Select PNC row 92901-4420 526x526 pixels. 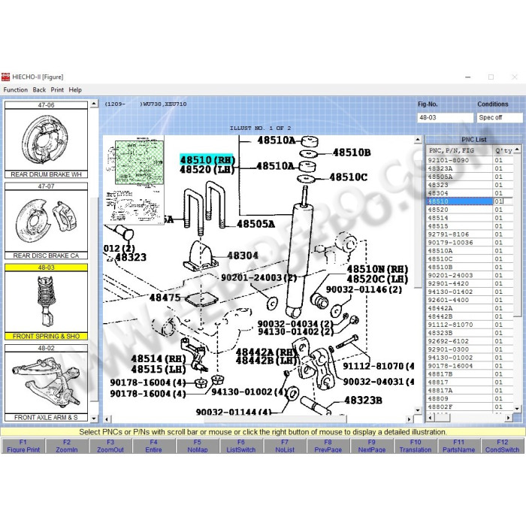tap(470, 283)
